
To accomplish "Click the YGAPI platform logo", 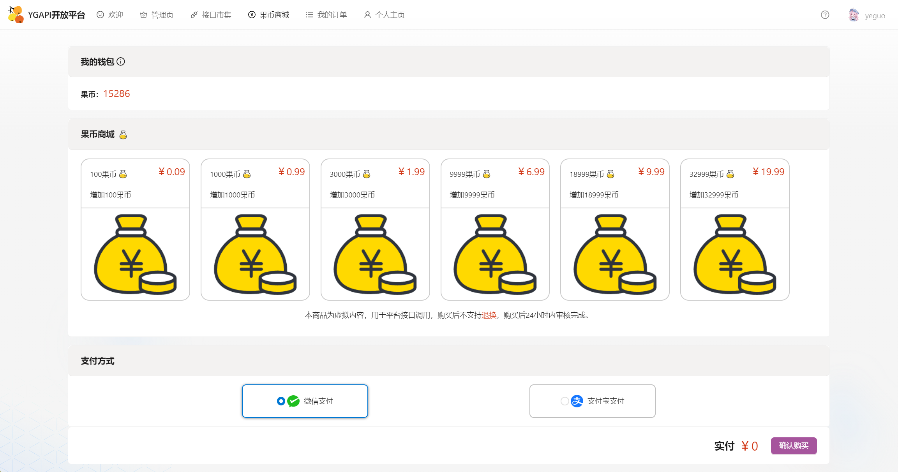I will point(16,14).
